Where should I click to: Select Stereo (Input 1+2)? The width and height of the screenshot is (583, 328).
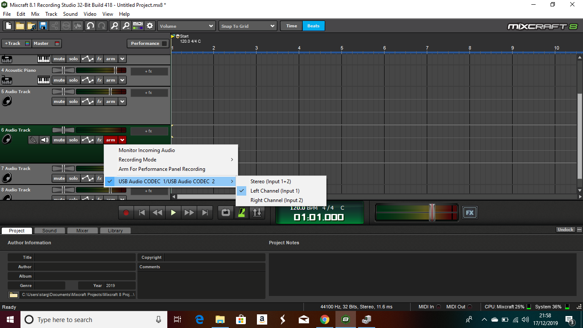281,182
